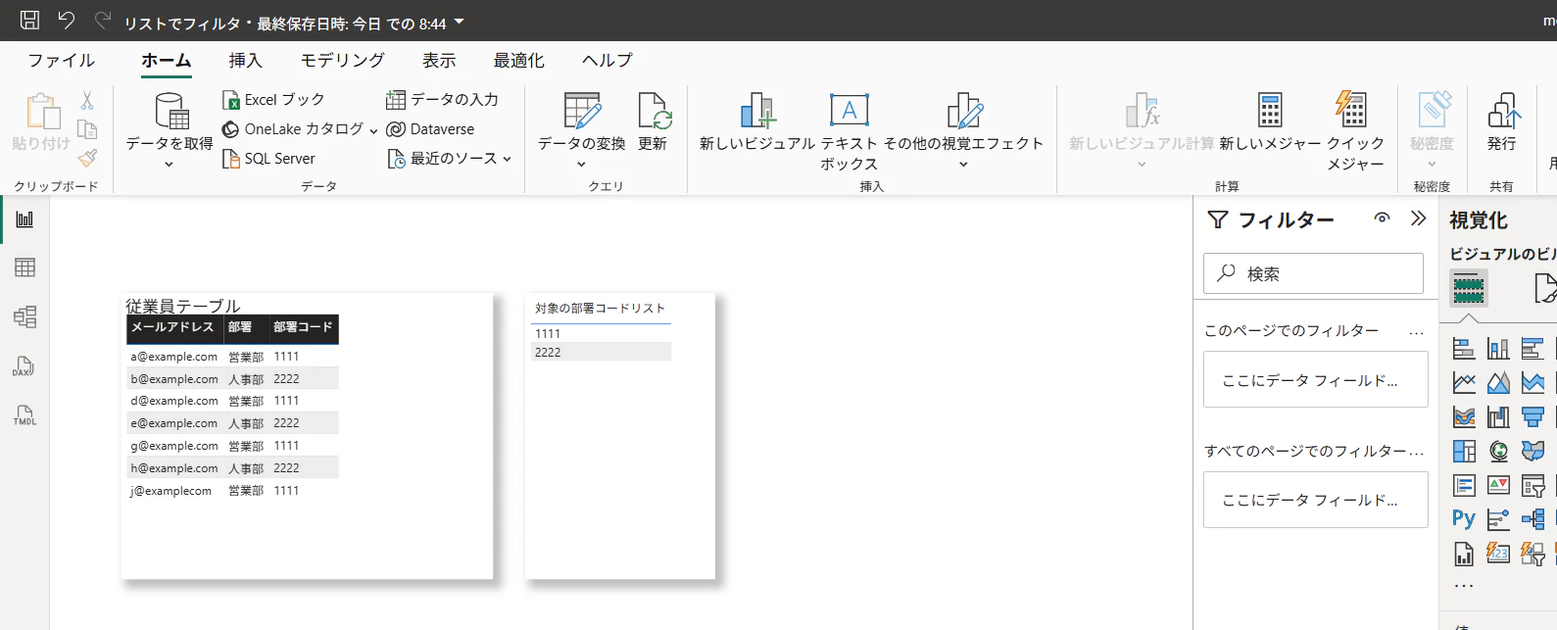Toggle filter pane eye visibility icon
This screenshot has width=1557, height=630.
(1382, 218)
